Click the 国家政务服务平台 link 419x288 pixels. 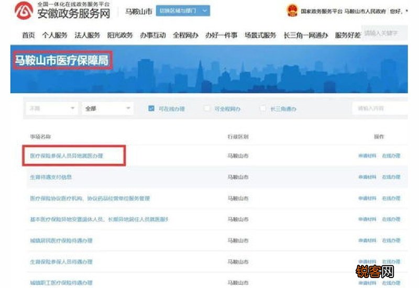[x=322, y=11]
